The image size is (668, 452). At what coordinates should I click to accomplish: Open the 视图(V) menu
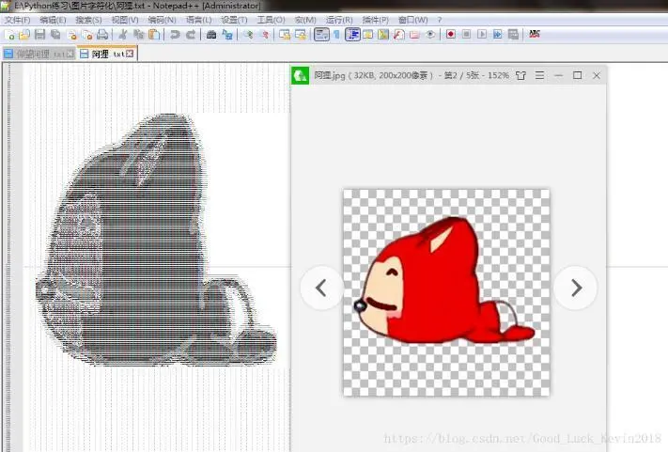[x=125, y=20]
